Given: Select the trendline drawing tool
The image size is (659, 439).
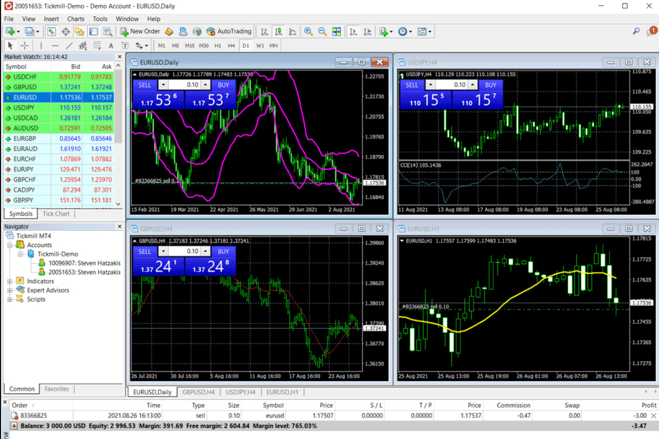Looking at the screenshot, I should (x=69, y=46).
